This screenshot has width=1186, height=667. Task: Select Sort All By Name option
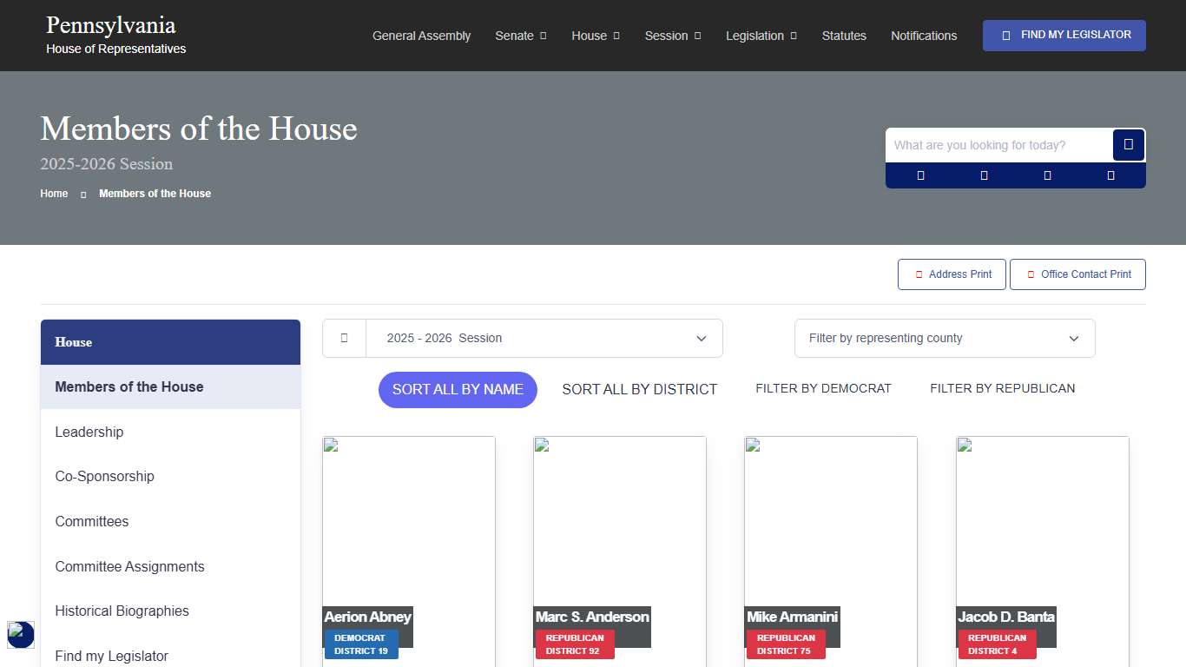[x=458, y=390]
